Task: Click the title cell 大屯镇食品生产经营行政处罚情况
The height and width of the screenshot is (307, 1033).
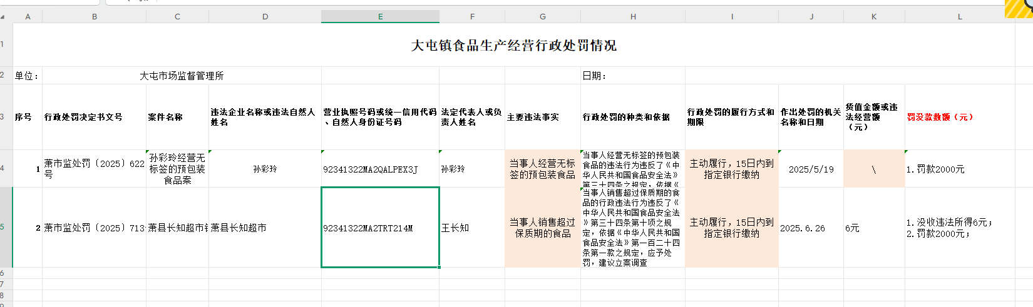Action: (x=513, y=45)
